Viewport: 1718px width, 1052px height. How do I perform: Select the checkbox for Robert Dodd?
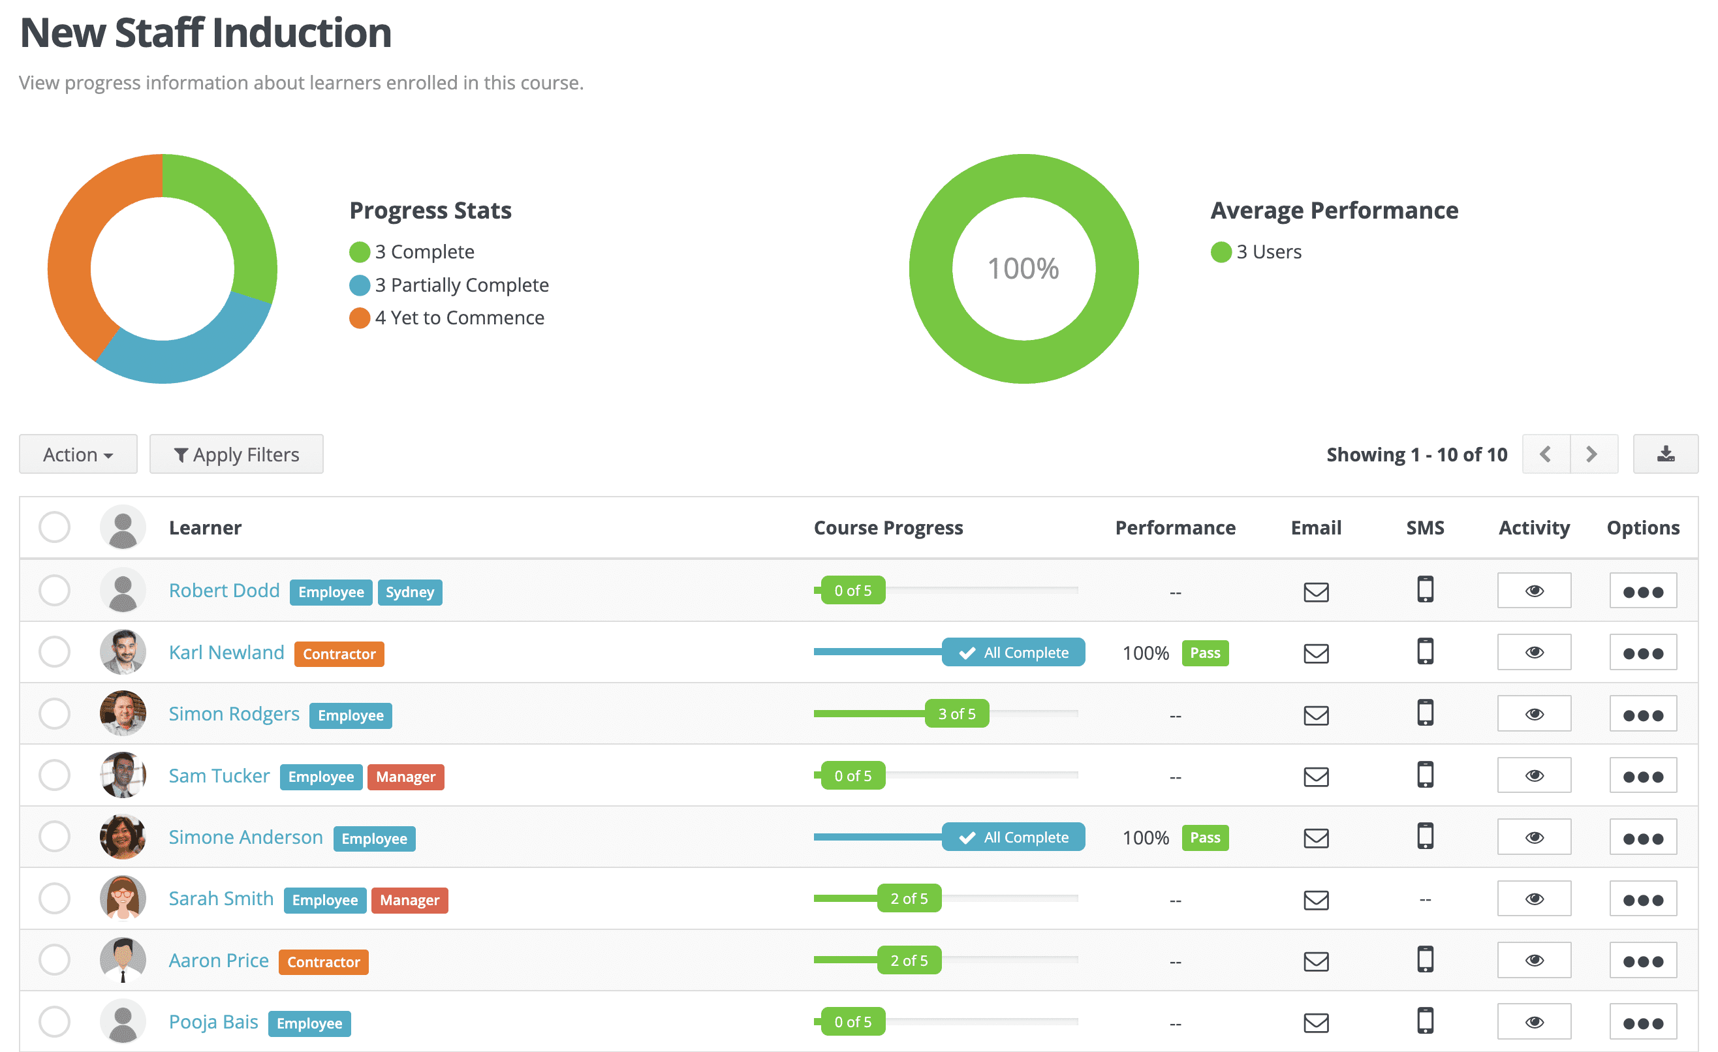(54, 591)
